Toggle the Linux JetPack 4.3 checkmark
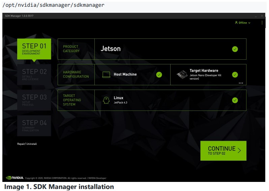The image size is (269, 191). click(x=235, y=100)
